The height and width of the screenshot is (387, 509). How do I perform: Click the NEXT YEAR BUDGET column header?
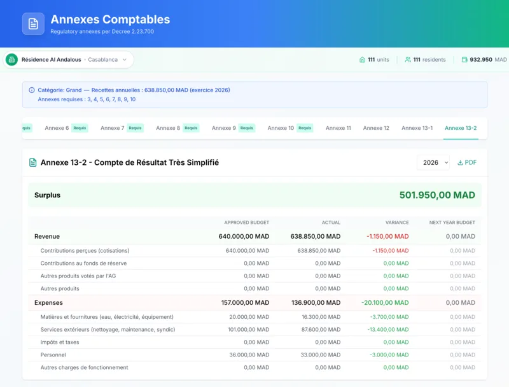pos(452,222)
